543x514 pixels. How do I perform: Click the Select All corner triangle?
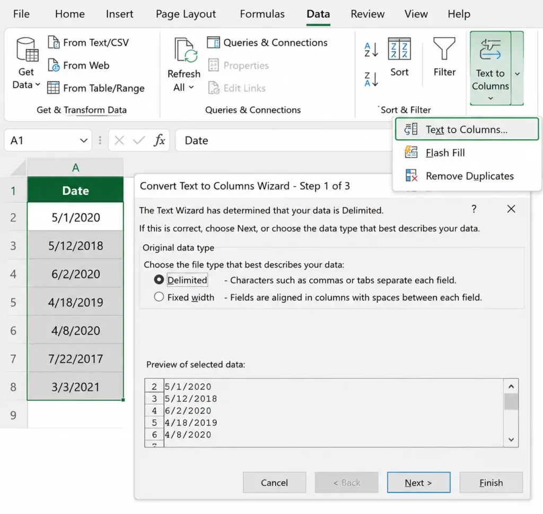[x=18, y=168]
